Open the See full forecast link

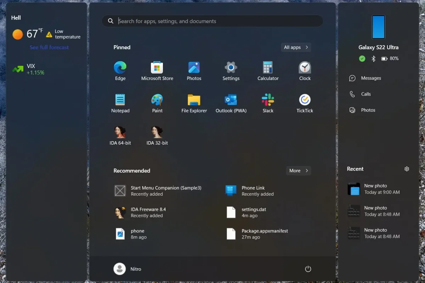49,47
